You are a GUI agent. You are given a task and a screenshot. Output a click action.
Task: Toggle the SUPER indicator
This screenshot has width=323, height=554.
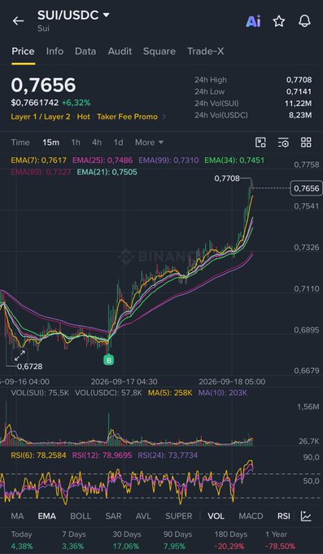pyautogui.click(x=179, y=517)
